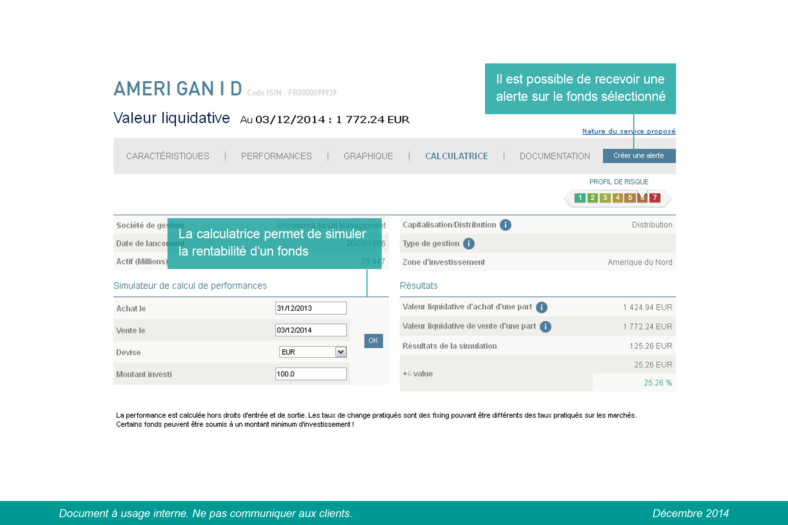This screenshot has height=525, width=788.
Task: Open the Nature du service proposé link
Action: tap(628, 131)
